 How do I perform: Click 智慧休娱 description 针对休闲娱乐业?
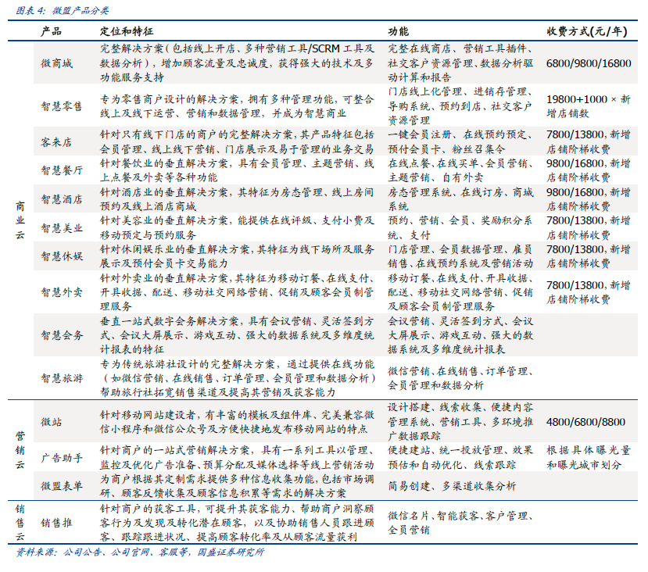237,256
